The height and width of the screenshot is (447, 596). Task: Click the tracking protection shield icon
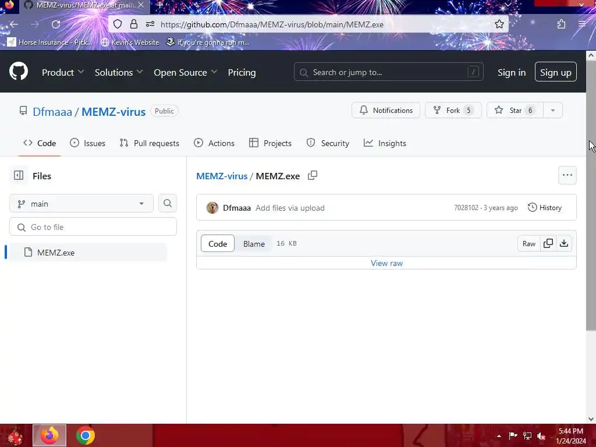(118, 24)
